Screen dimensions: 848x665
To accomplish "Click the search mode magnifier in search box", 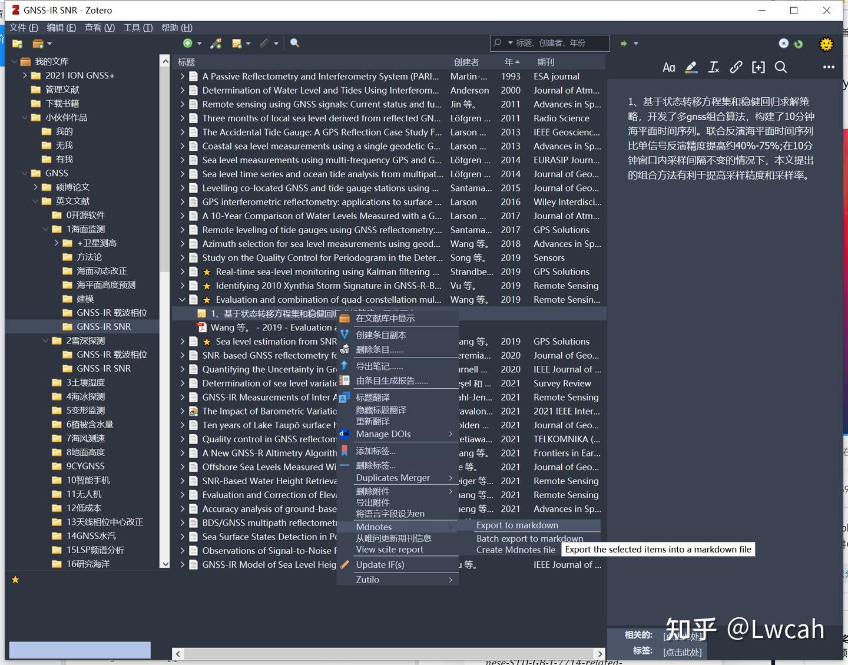I will pos(498,43).
